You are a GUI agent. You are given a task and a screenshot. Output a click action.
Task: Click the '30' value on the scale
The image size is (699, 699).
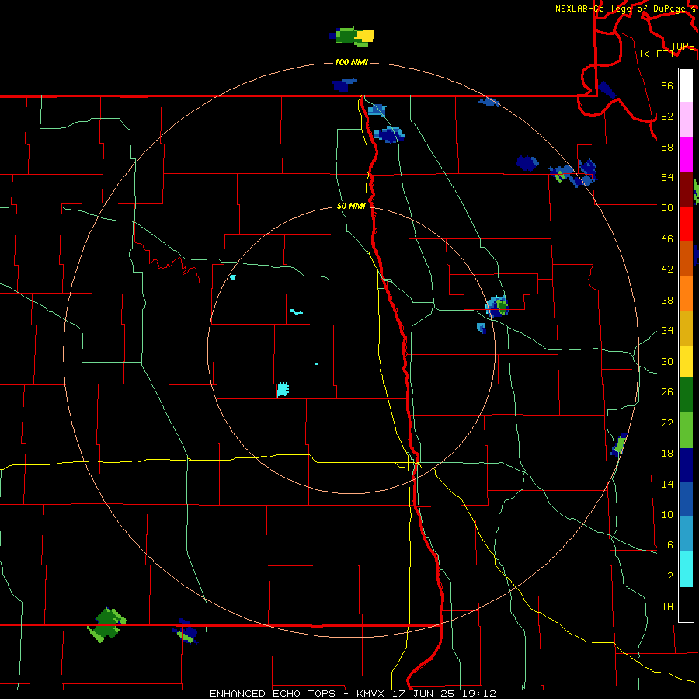point(667,361)
